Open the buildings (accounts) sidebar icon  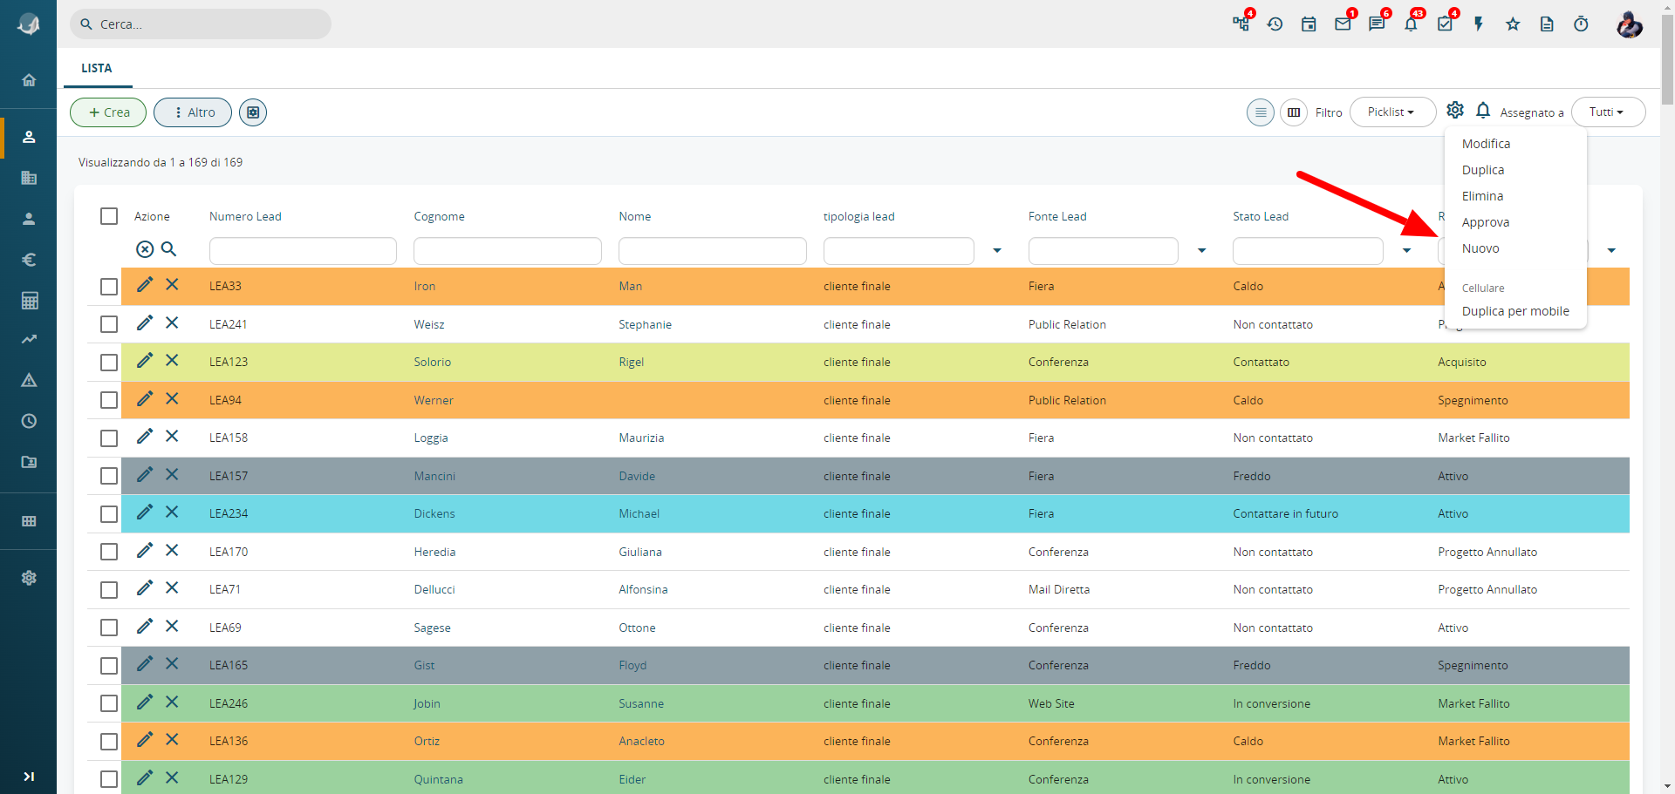pyautogui.click(x=29, y=178)
